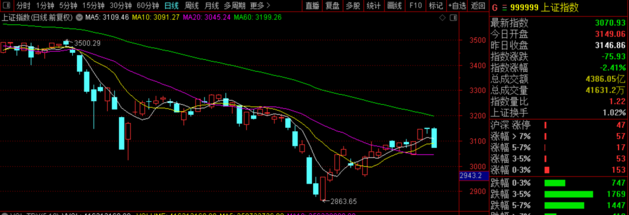Activate the 画线 drawing tool
Screen dimensions: 629x215
(x=394, y=6)
